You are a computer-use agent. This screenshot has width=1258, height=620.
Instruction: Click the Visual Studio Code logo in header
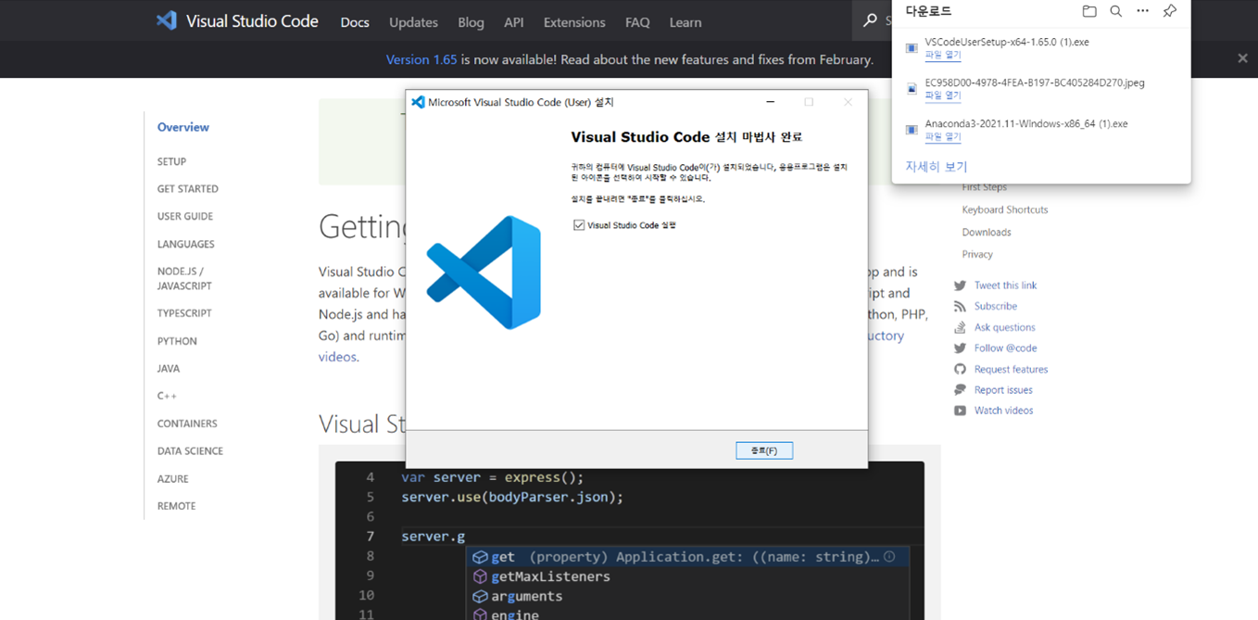(x=167, y=20)
